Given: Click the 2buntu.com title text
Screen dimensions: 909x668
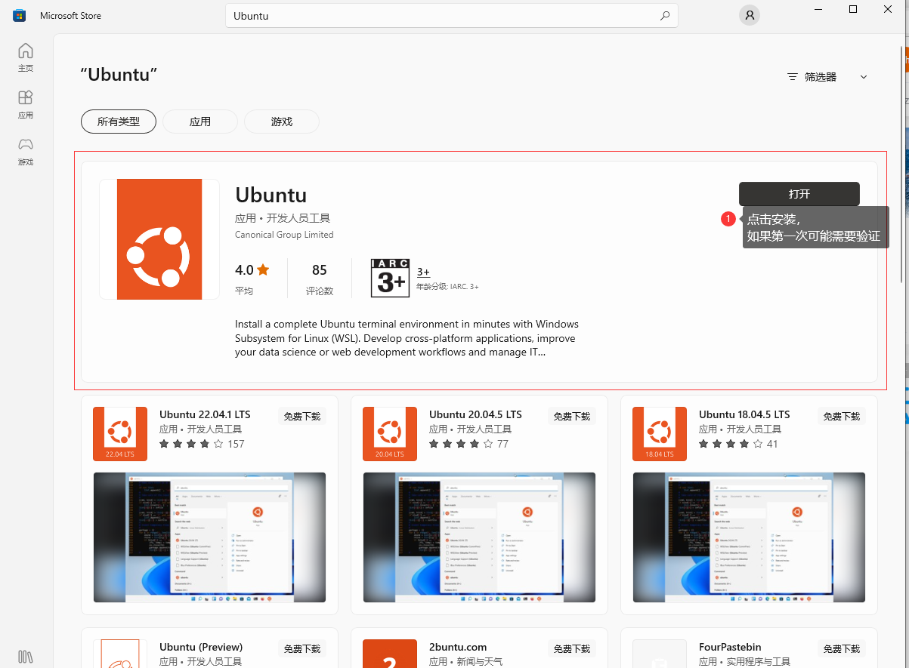Looking at the screenshot, I should click(458, 647).
